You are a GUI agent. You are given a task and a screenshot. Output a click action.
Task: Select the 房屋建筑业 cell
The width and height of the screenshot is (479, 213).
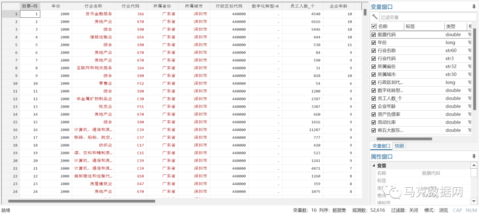(x=94, y=184)
